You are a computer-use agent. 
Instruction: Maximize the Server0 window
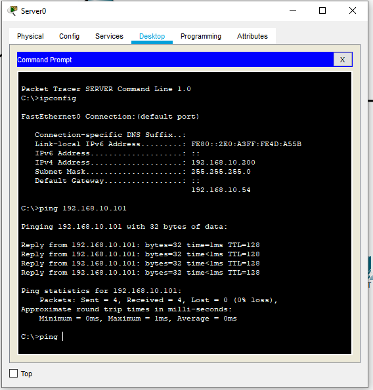[x=322, y=10]
